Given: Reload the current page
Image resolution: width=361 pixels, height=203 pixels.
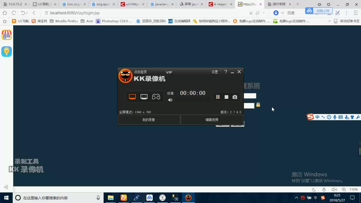Looking at the screenshot, I should coord(14,13).
